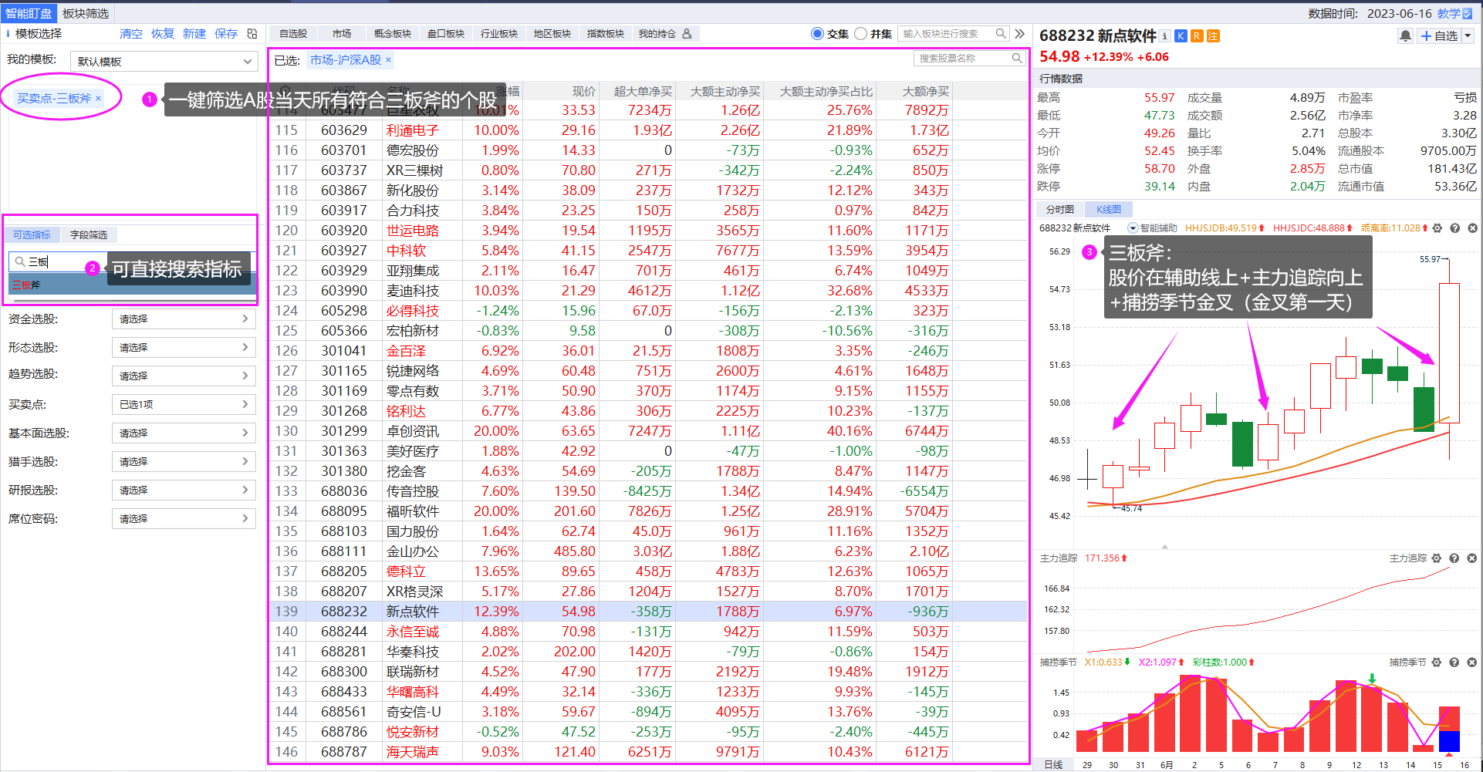Select the 交集 radio button
The height and width of the screenshot is (772, 1483).
point(817,34)
